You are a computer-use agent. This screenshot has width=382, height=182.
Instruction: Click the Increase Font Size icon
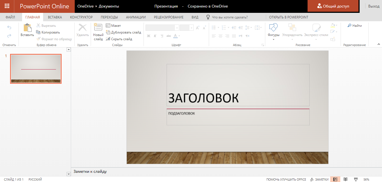pyautogui.click(x=198, y=27)
